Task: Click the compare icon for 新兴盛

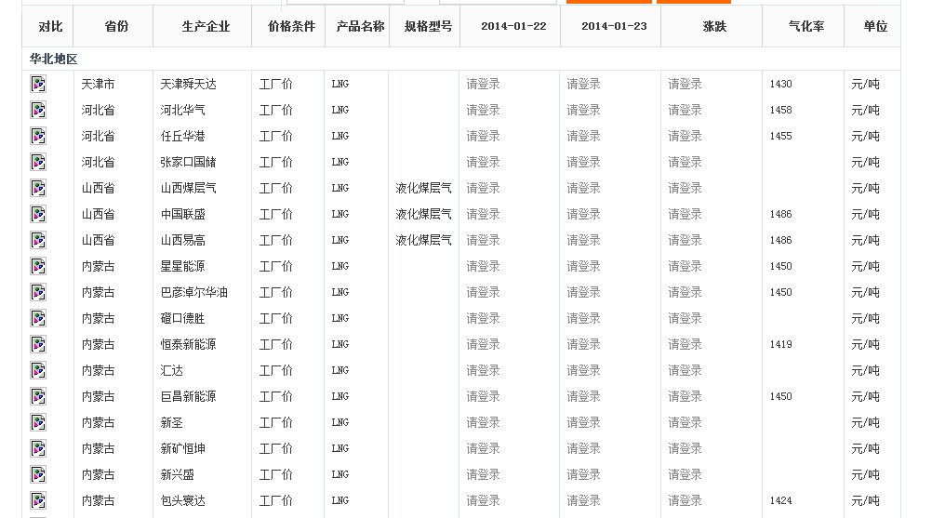Action: (x=38, y=474)
